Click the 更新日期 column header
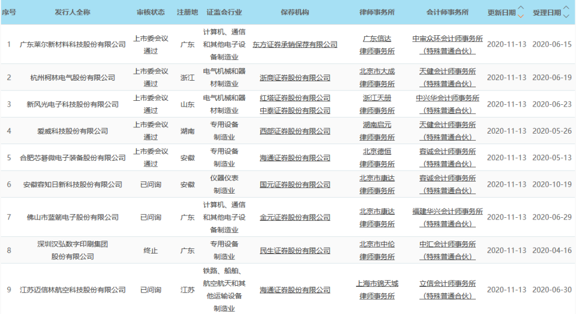This screenshot has width=576, height=314. point(502,13)
